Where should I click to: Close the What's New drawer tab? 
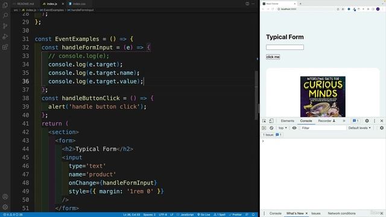(x=306, y=213)
